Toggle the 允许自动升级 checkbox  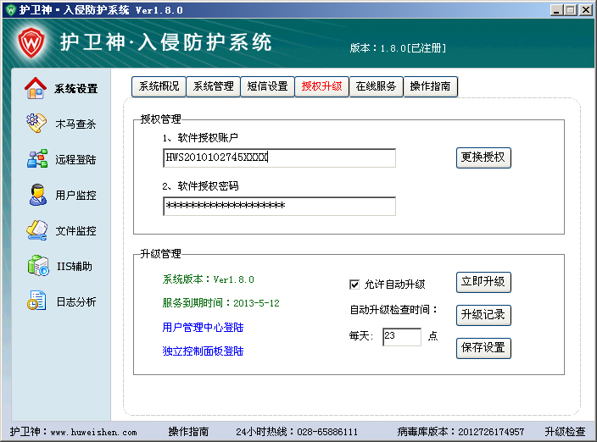point(354,285)
